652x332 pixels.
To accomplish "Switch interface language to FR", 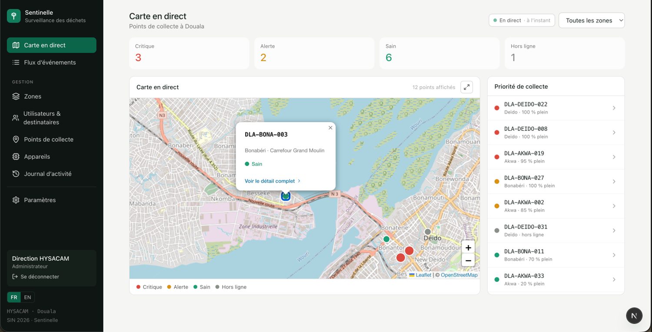I will click(x=14, y=297).
